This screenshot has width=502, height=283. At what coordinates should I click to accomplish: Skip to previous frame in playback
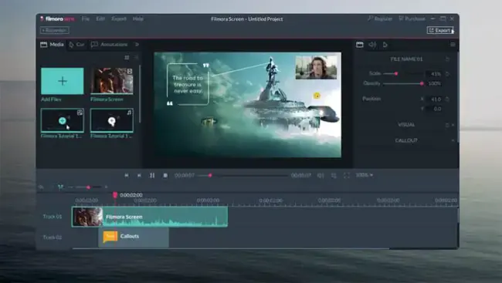(x=127, y=175)
